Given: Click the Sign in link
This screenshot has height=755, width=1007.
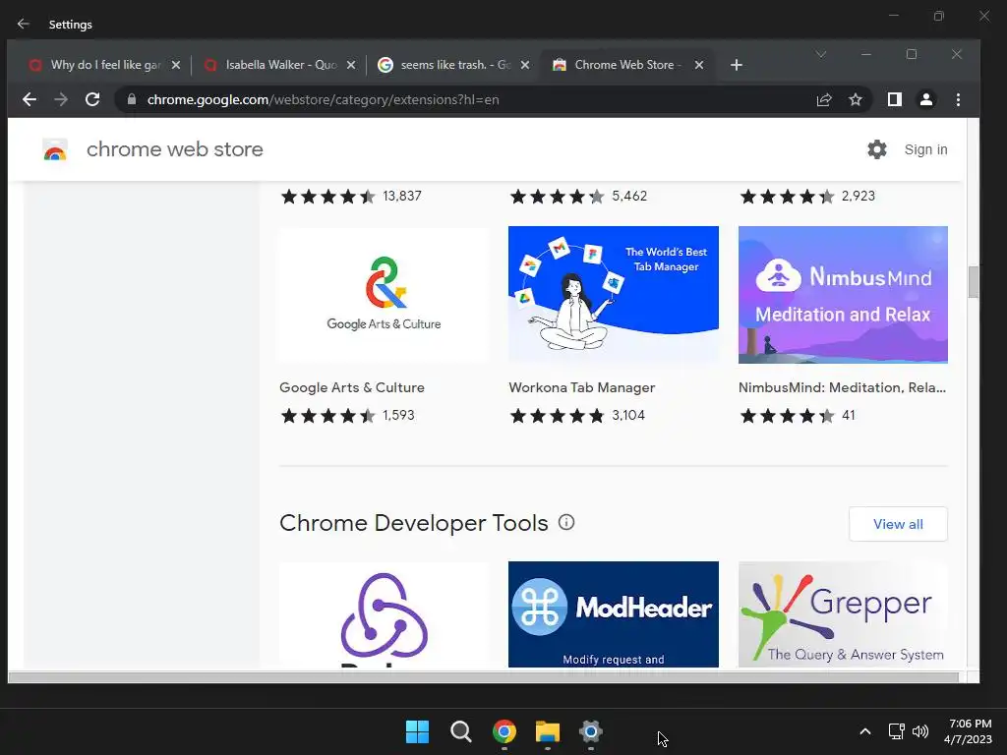Looking at the screenshot, I should (x=925, y=149).
